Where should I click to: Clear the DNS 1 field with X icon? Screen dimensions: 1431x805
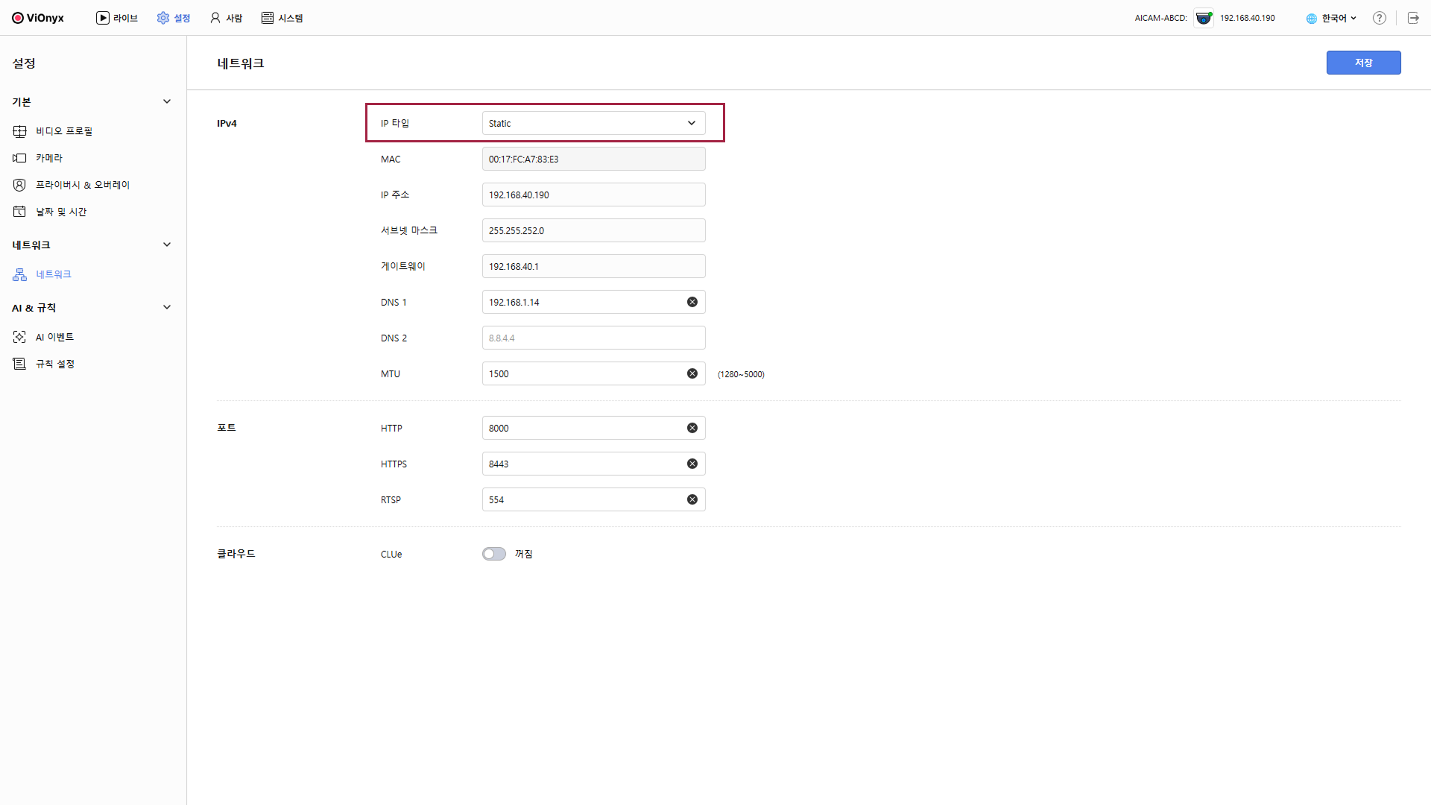(692, 302)
